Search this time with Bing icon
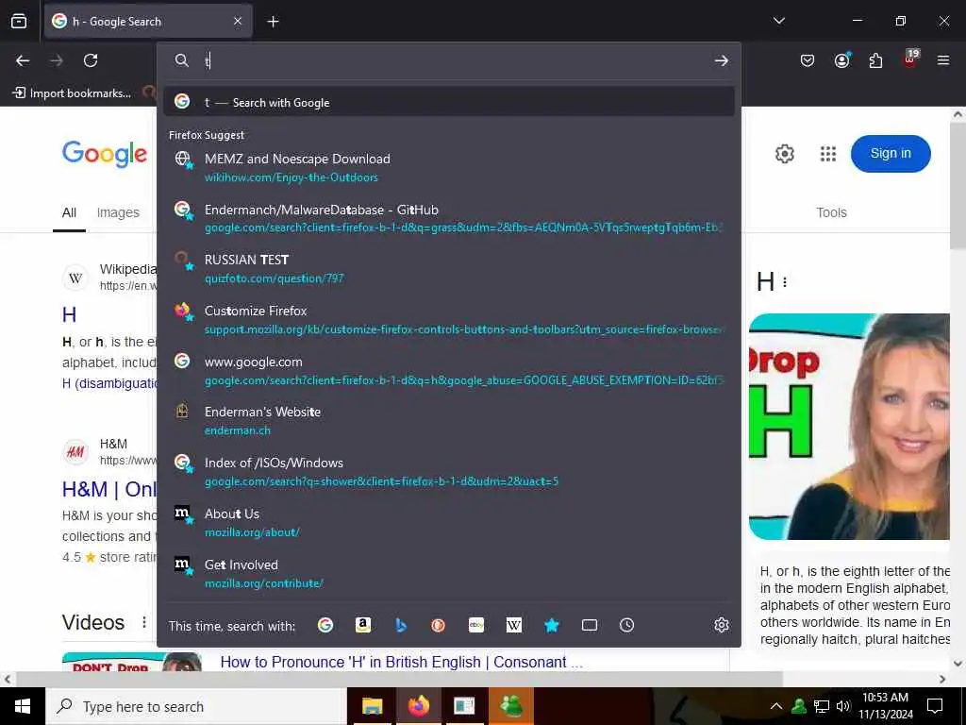The image size is (966, 725). click(x=400, y=625)
